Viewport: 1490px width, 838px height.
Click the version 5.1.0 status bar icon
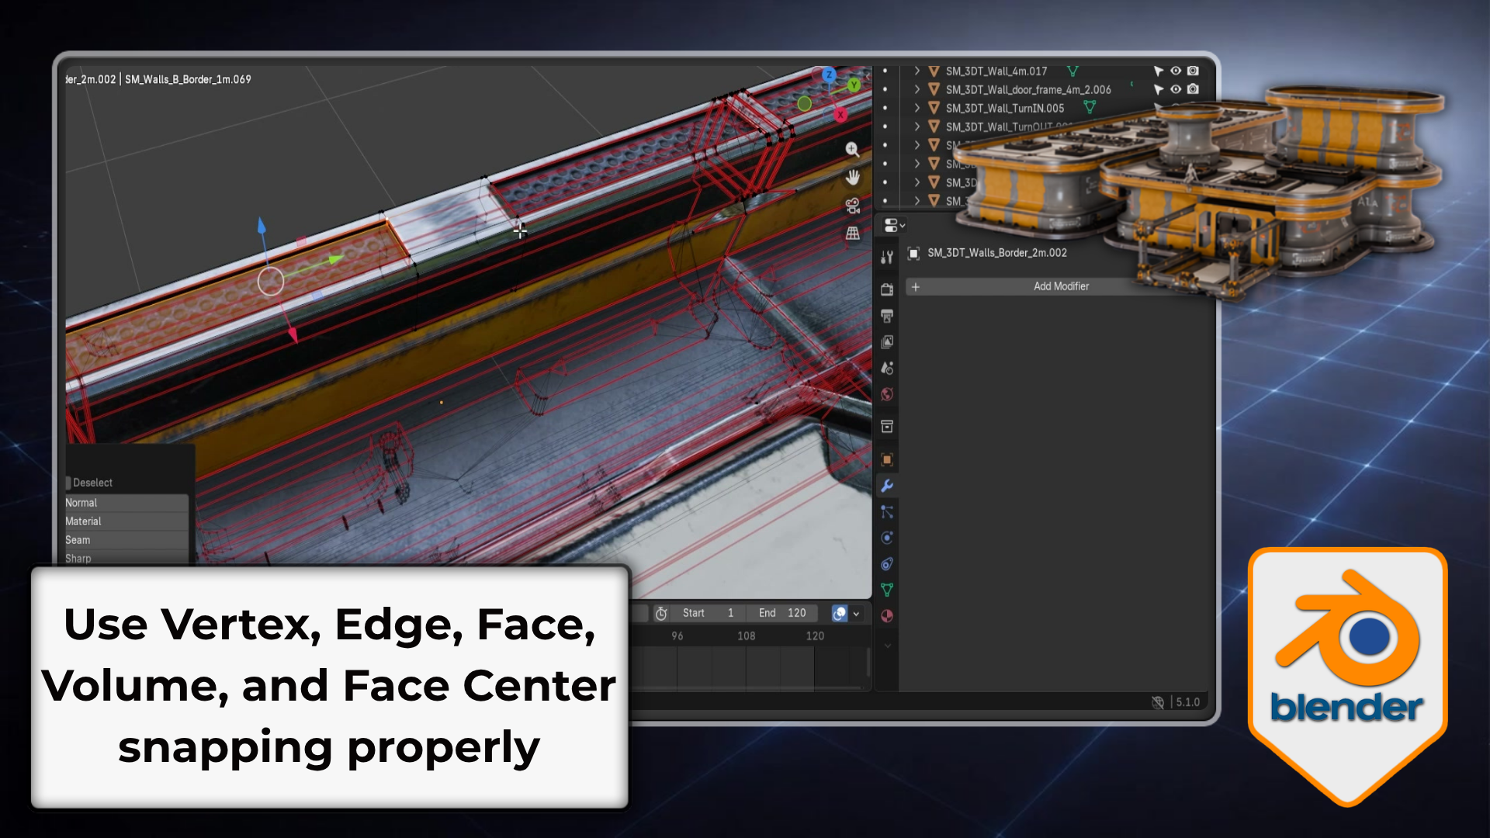(x=1158, y=702)
